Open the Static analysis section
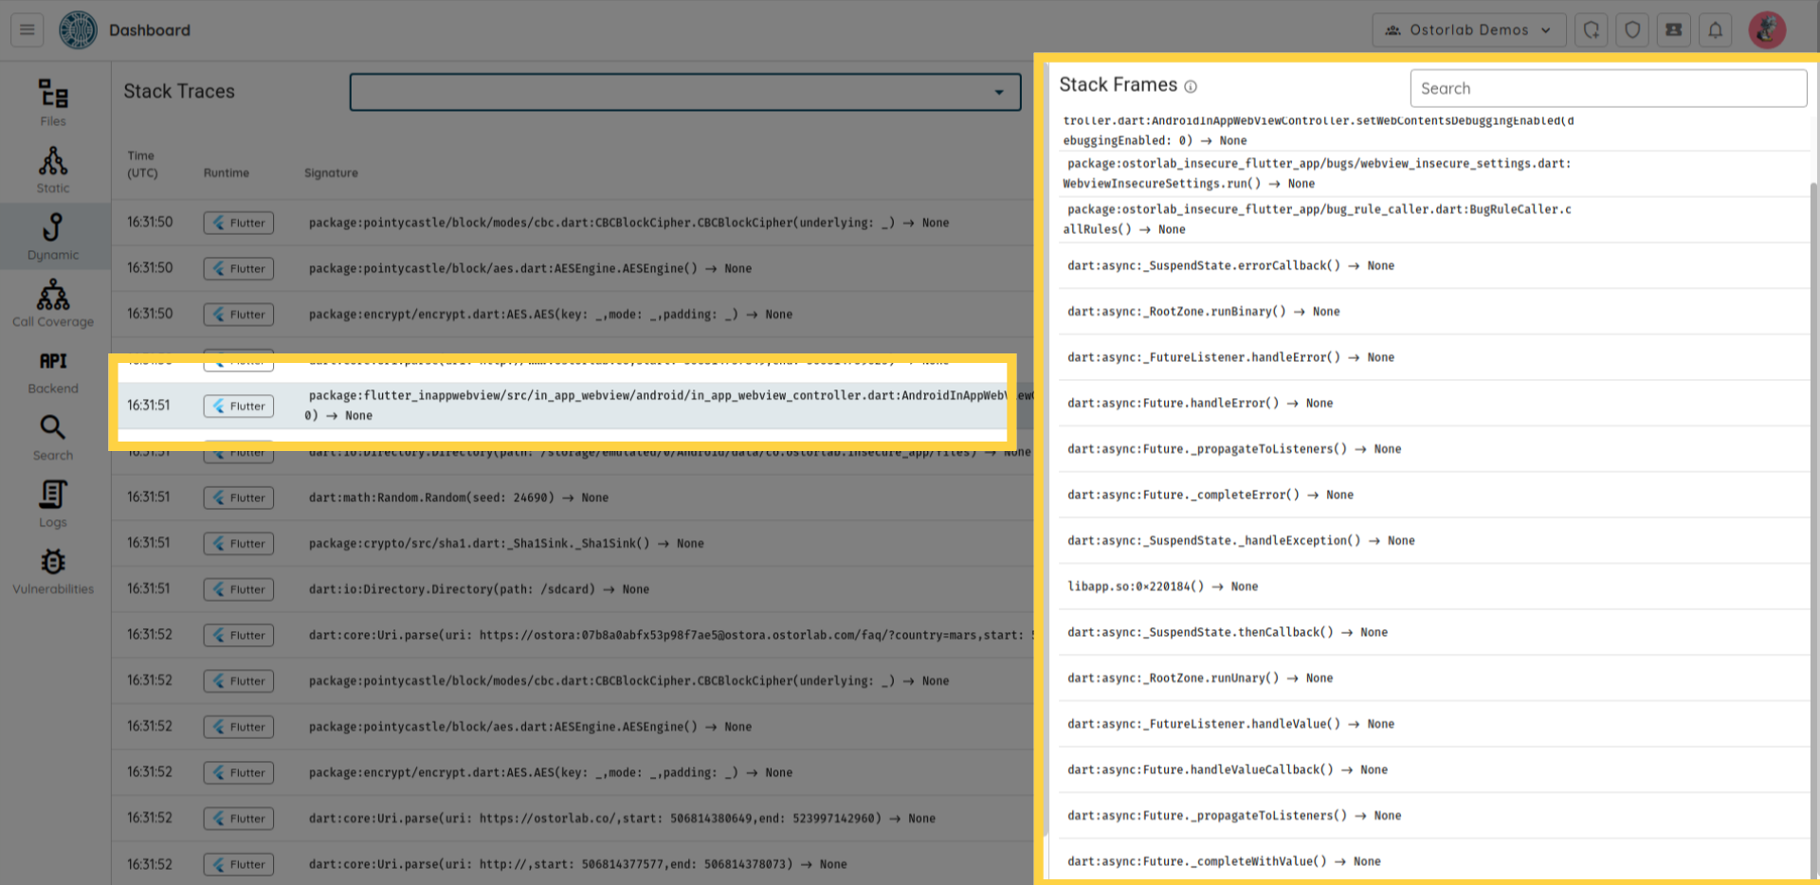 [53, 170]
